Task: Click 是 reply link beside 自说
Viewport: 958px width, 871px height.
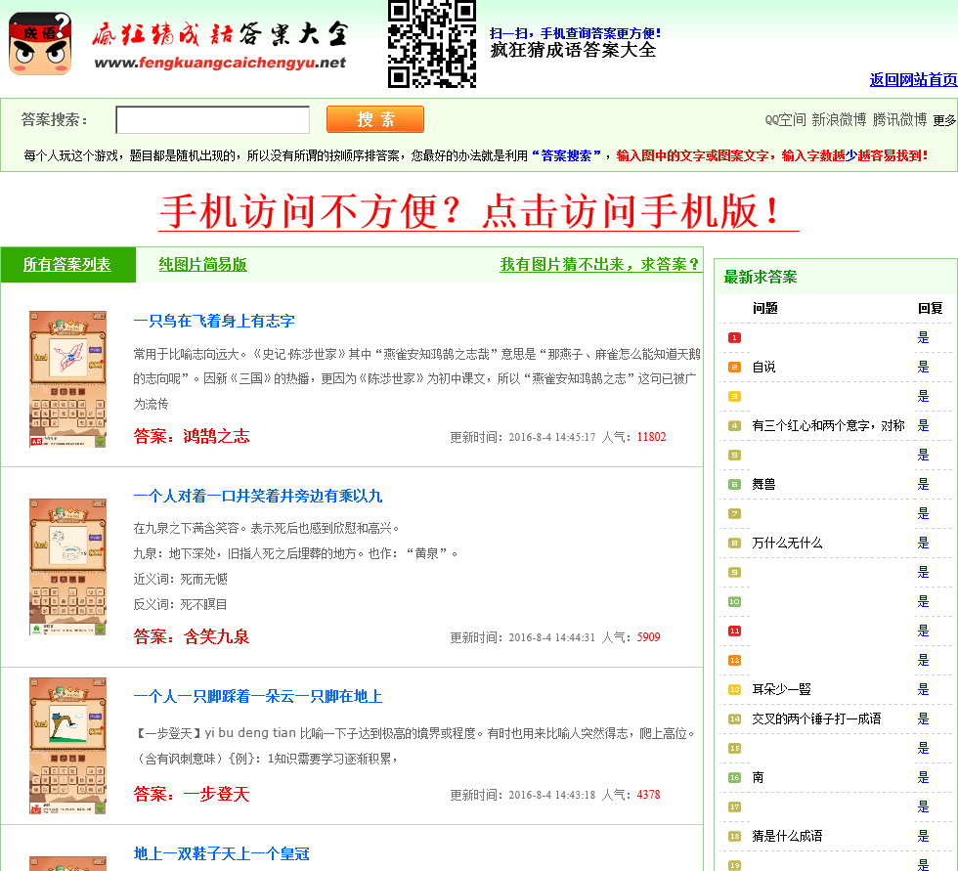Action: point(923,368)
